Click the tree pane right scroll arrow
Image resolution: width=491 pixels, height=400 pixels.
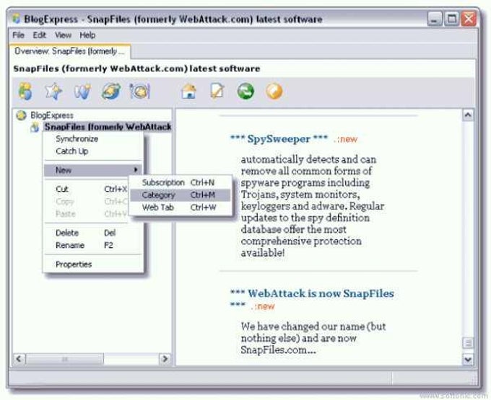point(165,359)
